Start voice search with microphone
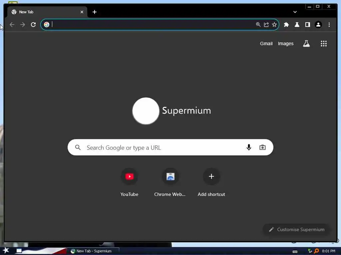The width and height of the screenshot is (341, 255). coord(249,147)
